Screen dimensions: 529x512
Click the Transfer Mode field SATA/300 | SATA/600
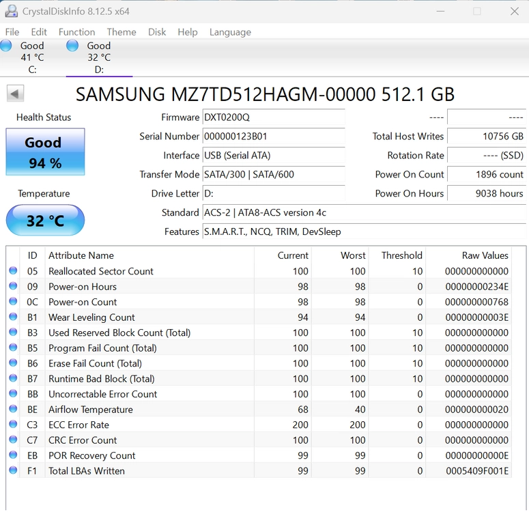[x=274, y=175]
